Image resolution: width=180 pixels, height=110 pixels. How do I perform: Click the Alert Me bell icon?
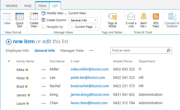point(144,16)
